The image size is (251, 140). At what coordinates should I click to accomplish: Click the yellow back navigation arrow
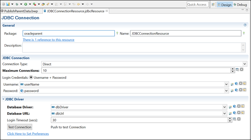pyautogui.click(x=79, y=4)
